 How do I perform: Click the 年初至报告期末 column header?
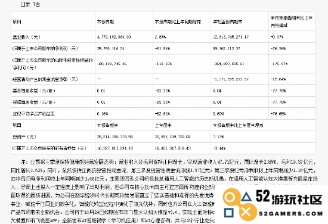227,21
